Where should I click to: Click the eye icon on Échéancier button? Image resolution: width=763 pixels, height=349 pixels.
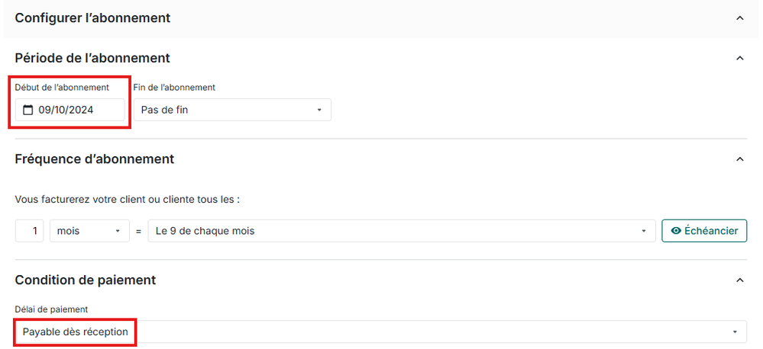point(675,231)
